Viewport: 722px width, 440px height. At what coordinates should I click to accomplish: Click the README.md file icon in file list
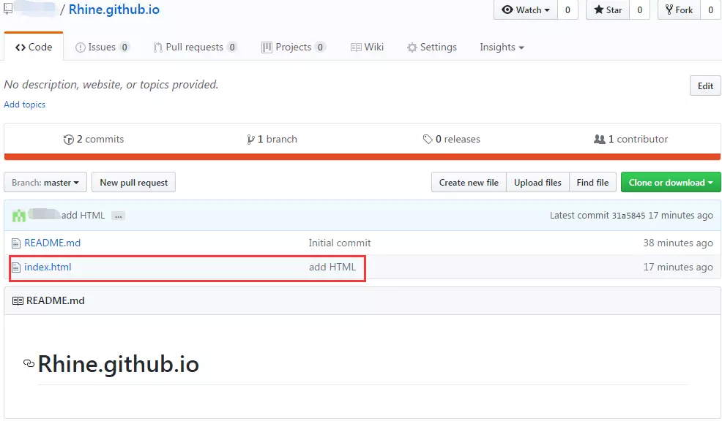pos(16,243)
